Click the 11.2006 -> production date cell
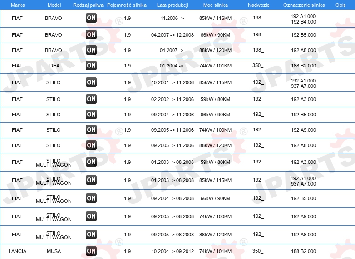Screen dimensions: 355x259 [172, 18]
